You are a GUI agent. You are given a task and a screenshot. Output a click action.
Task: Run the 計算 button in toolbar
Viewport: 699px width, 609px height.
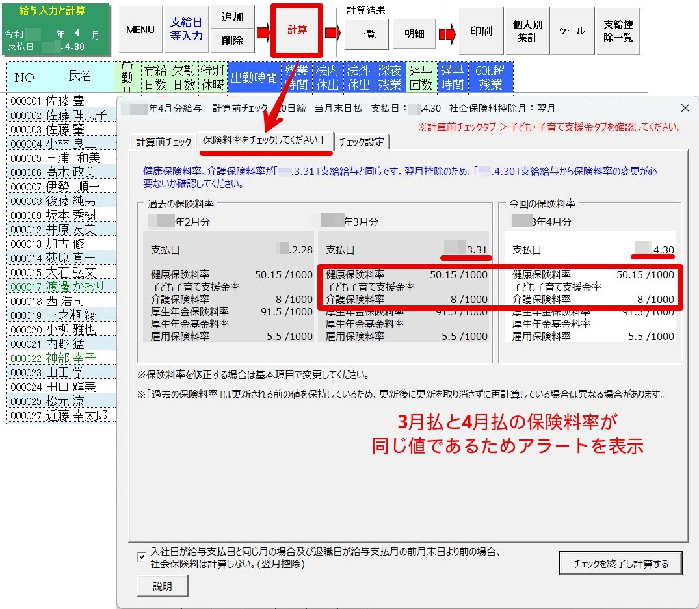coord(297,30)
